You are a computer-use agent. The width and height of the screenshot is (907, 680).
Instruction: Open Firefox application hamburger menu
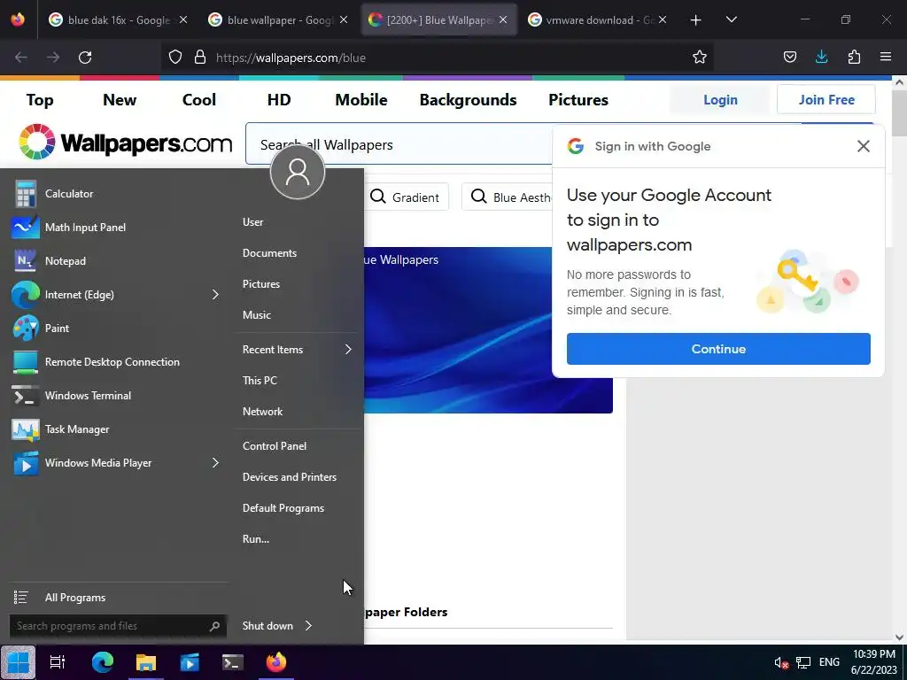coord(886,58)
